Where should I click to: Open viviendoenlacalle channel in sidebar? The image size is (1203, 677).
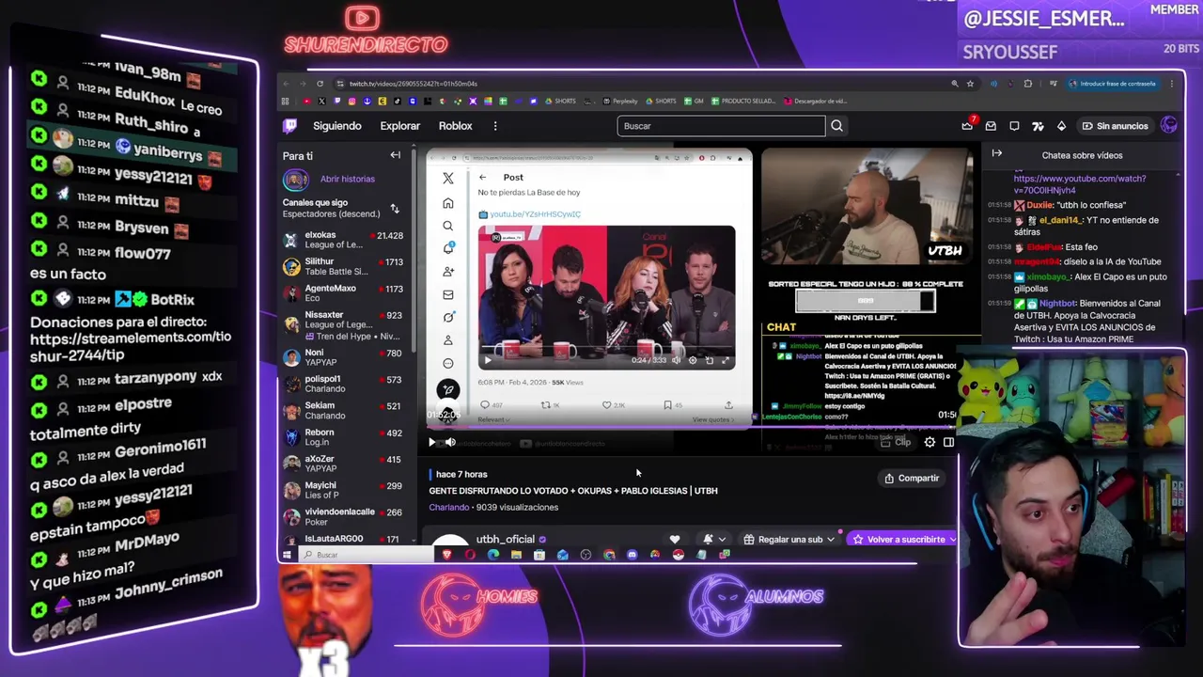[x=343, y=516]
